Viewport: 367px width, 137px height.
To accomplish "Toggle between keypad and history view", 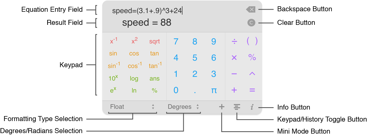I will point(237,107).
